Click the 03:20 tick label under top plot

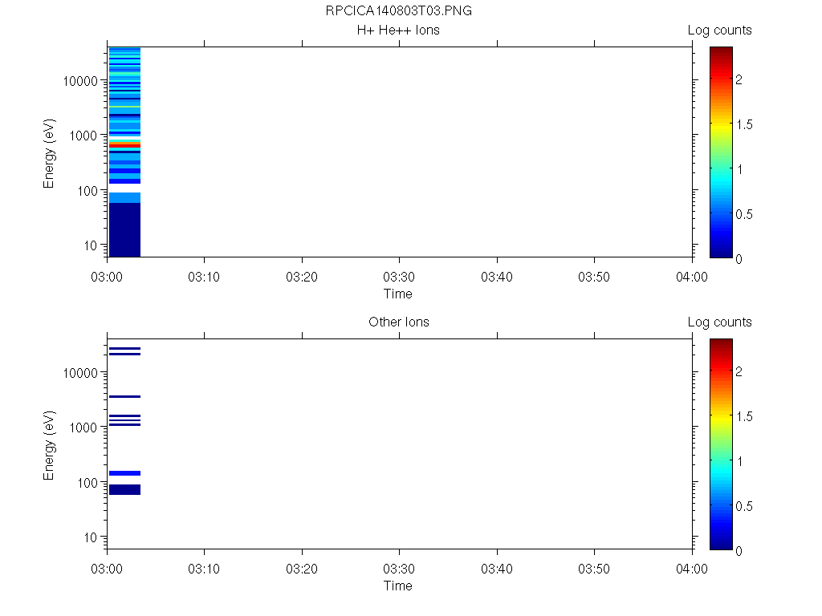(302, 277)
